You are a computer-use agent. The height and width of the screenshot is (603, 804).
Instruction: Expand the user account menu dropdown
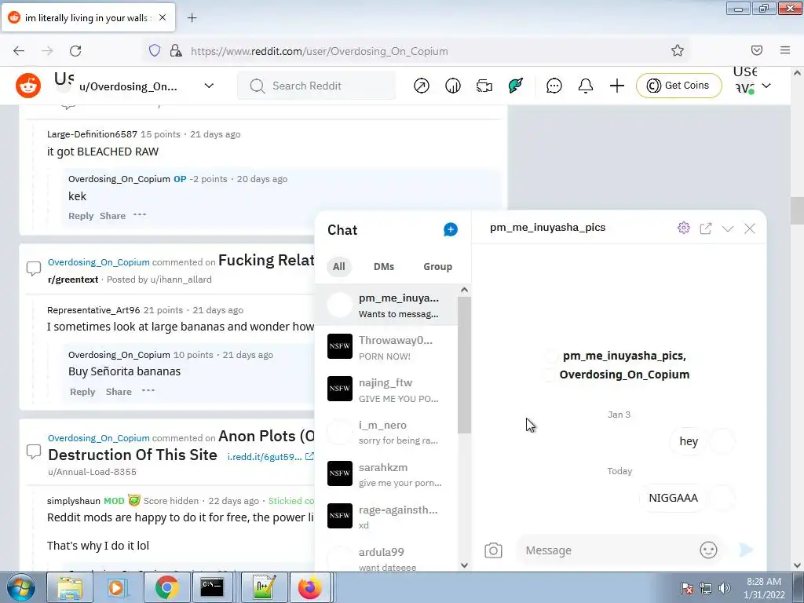(x=766, y=86)
